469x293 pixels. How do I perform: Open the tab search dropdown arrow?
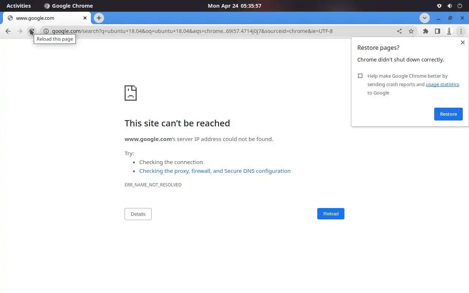[x=425, y=18]
